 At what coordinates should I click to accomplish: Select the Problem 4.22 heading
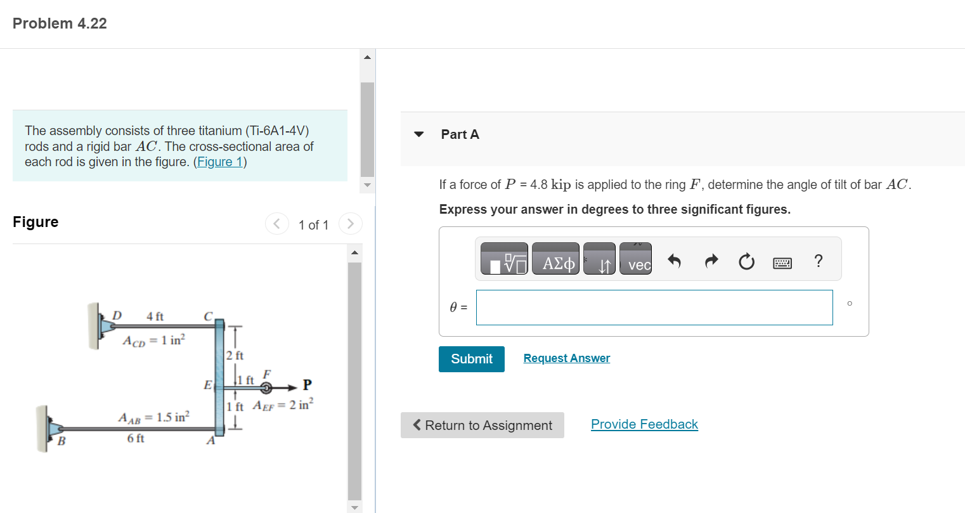coord(60,23)
